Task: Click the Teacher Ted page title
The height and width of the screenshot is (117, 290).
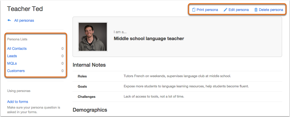Action: point(25,9)
